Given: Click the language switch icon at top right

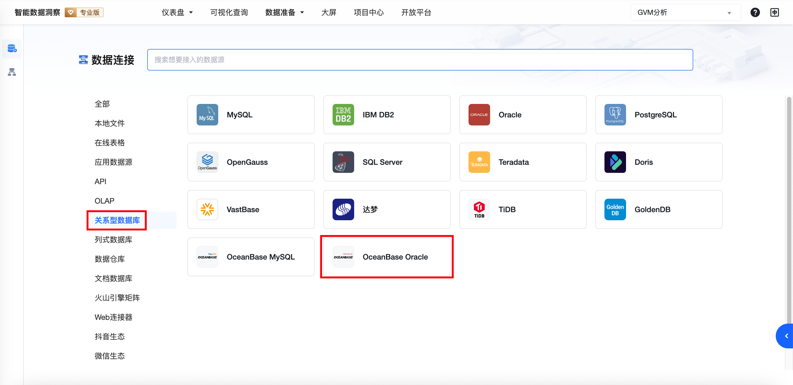Looking at the screenshot, I should pyautogui.click(x=775, y=12).
